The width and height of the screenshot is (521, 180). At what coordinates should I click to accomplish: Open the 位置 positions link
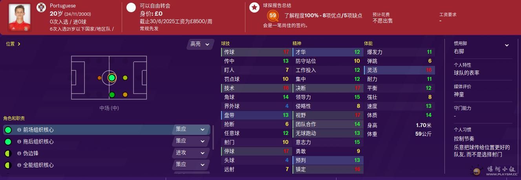coord(13,44)
